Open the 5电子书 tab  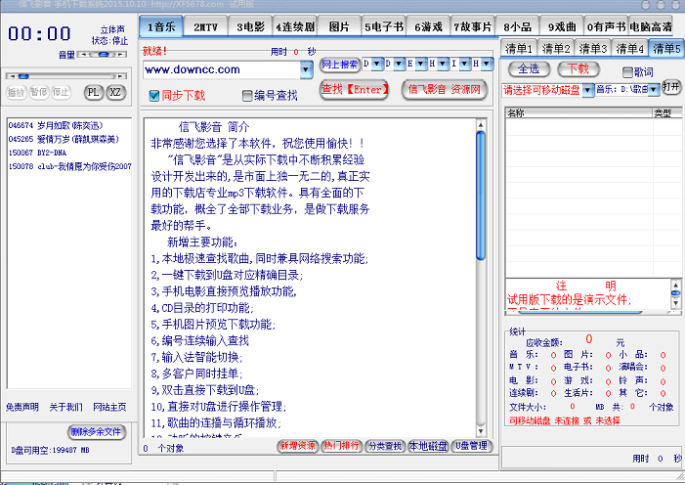[384, 27]
